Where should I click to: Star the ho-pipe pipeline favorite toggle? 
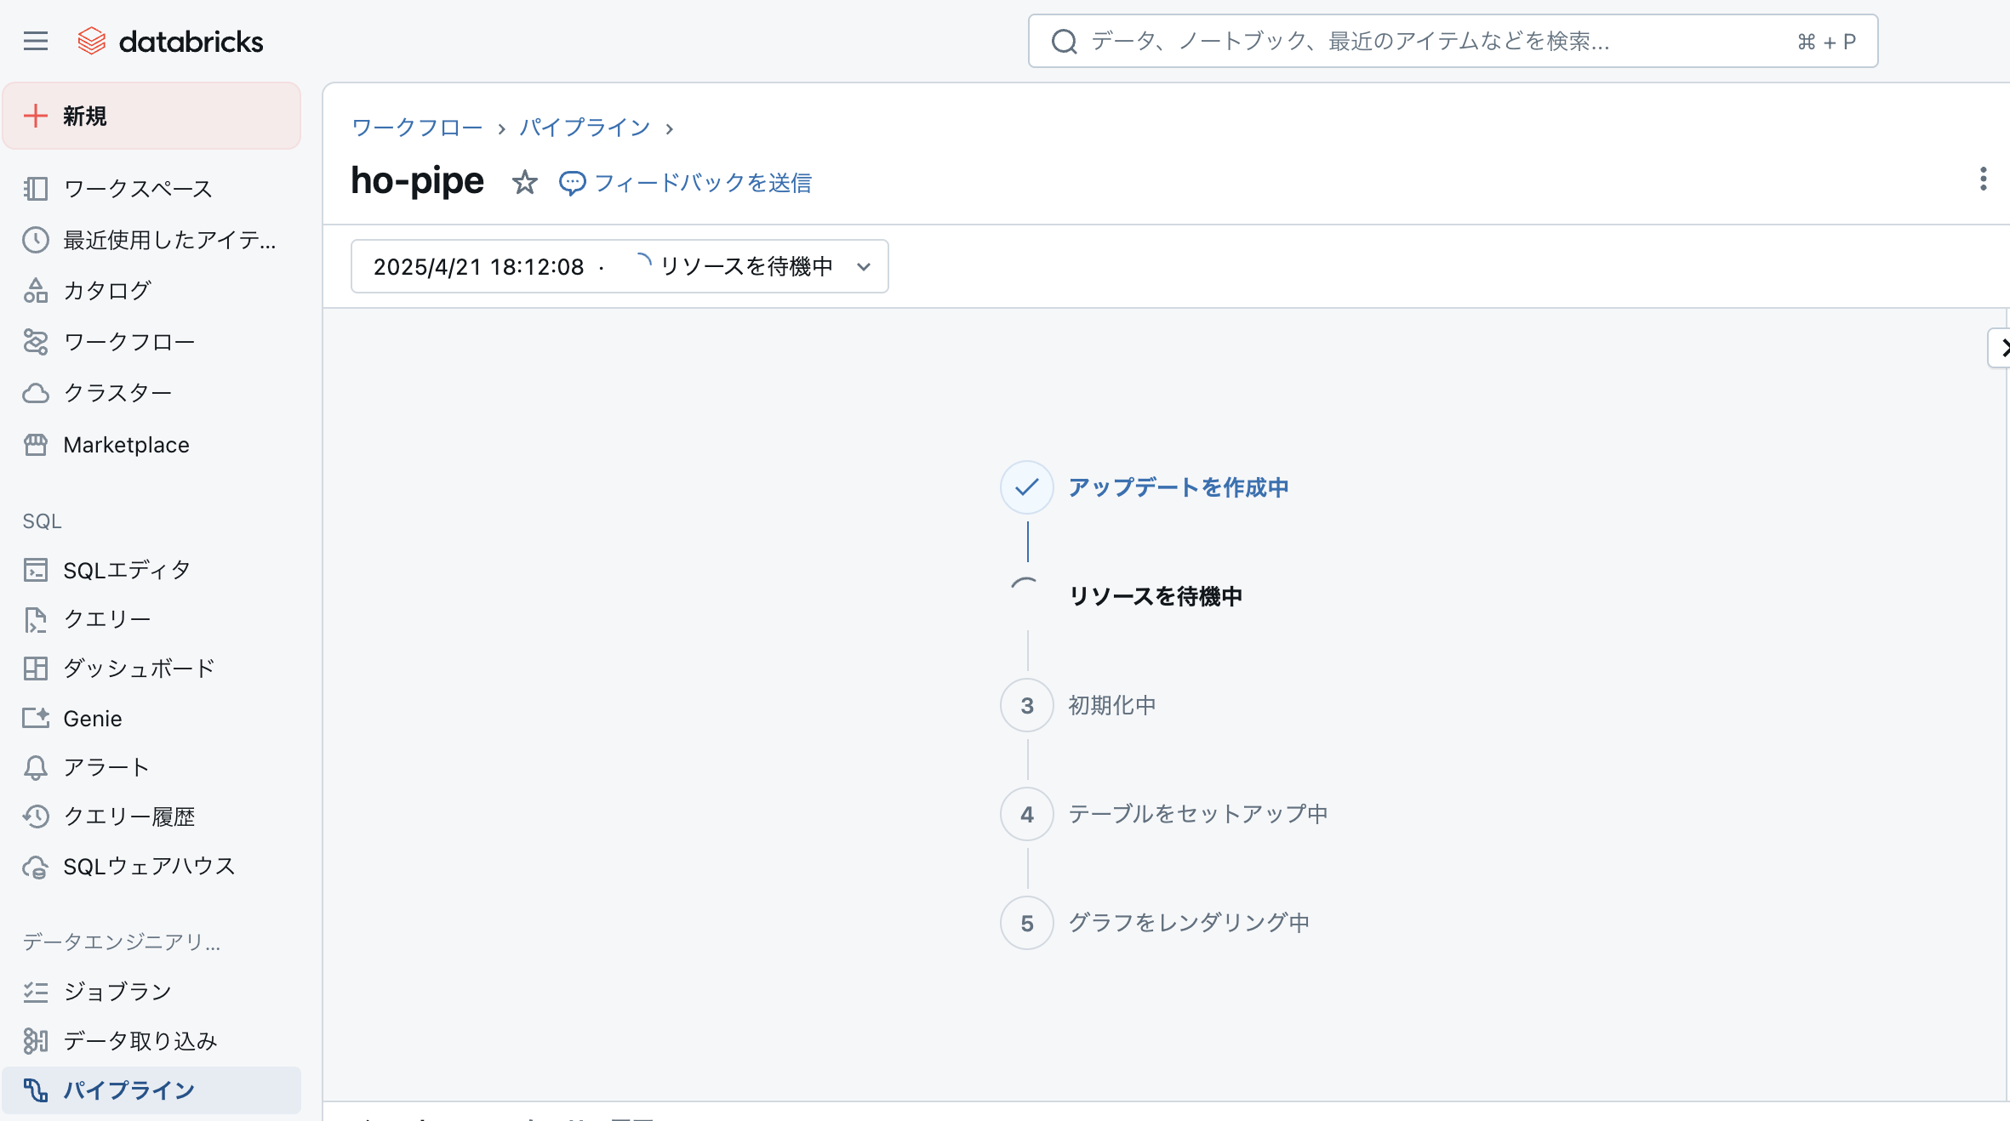point(525,182)
